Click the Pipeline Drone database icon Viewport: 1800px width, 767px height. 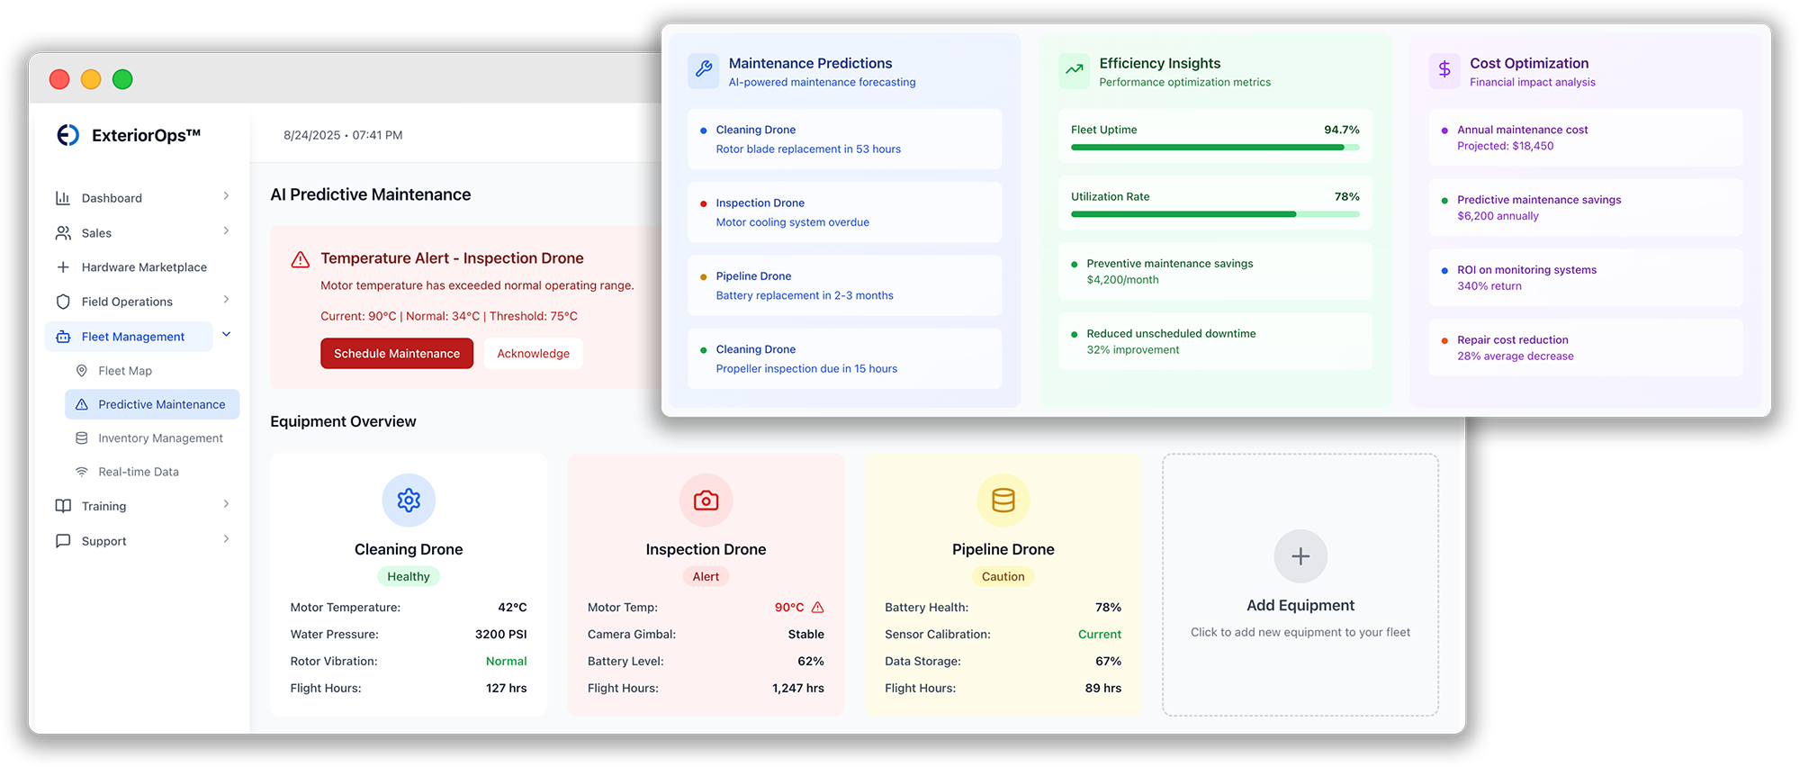[1003, 500]
